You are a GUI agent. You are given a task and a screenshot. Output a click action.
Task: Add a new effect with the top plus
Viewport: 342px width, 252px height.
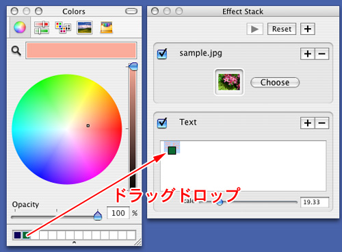pyautogui.click(x=308, y=29)
